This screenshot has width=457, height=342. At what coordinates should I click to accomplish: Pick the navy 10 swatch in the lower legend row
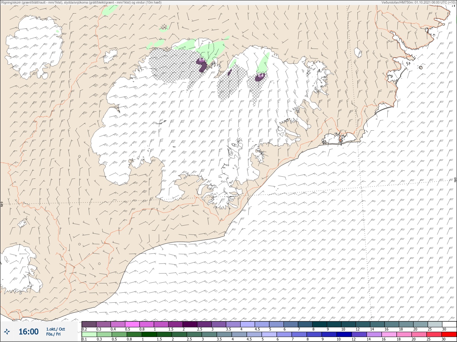pyautogui.click(x=343, y=335)
